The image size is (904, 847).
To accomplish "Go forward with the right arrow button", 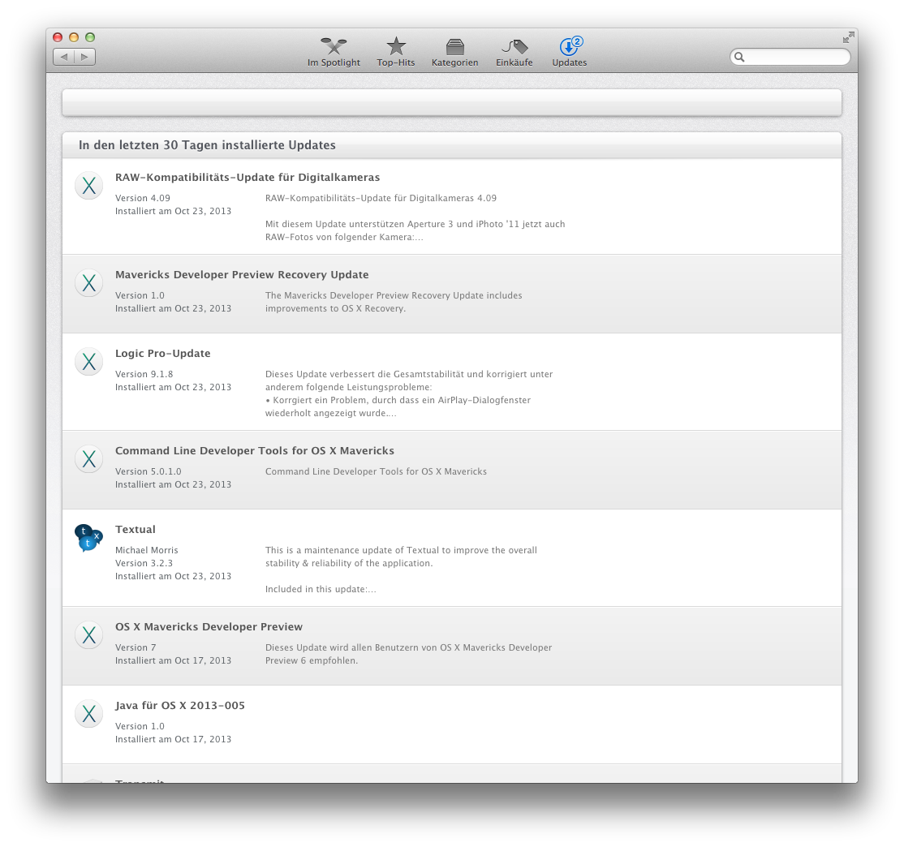I will coord(84,57).
